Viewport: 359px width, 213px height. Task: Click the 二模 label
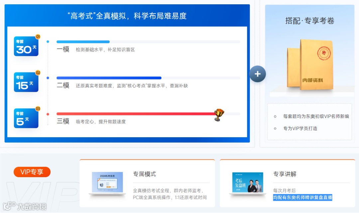pos(63,85)
